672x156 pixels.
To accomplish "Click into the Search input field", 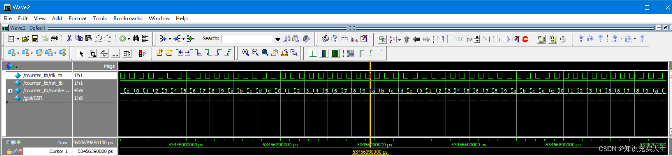I will click(x=248, y=39).
